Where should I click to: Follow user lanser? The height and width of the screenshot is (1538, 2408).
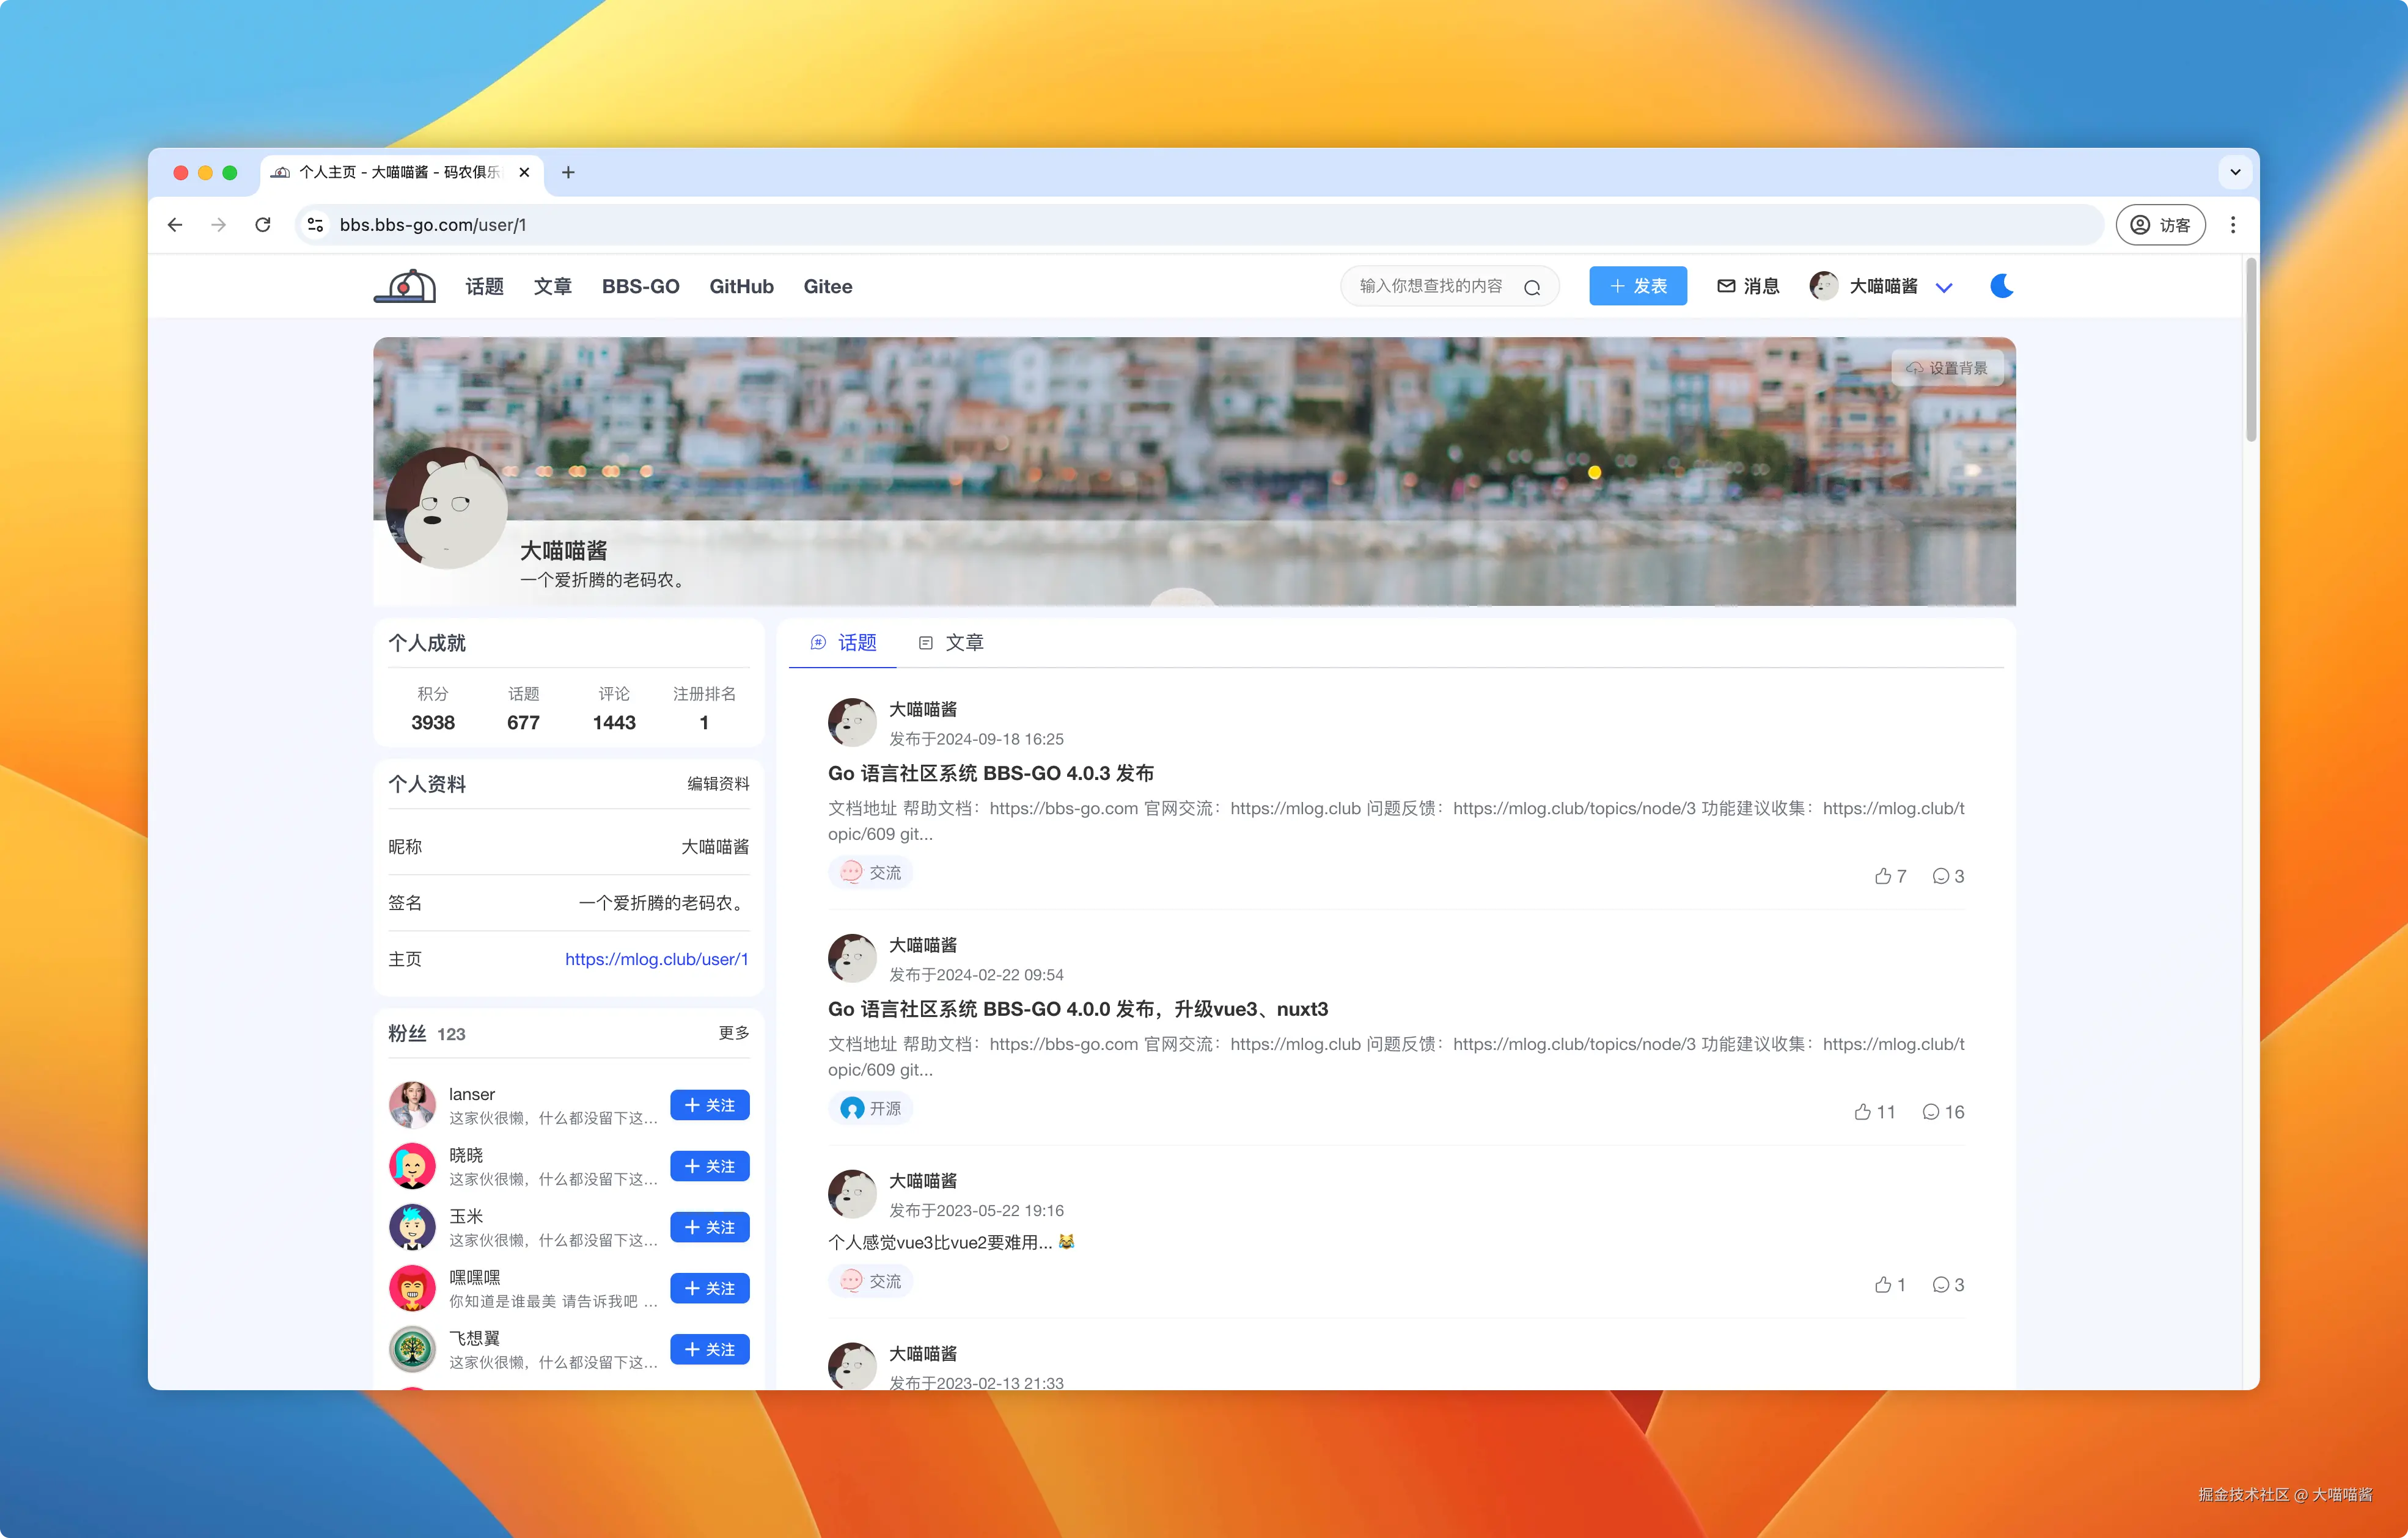pos(709,1104)
